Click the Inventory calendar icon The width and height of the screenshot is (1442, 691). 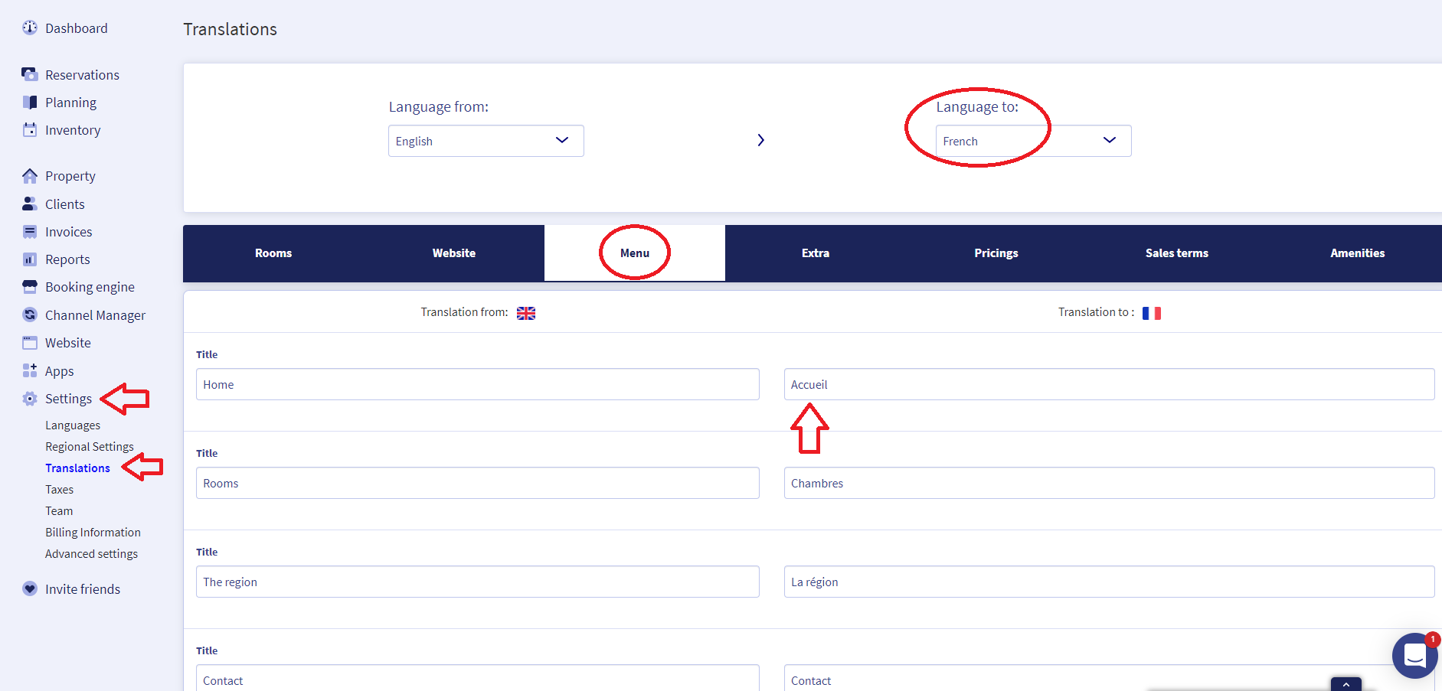click(x=30, y=129)
